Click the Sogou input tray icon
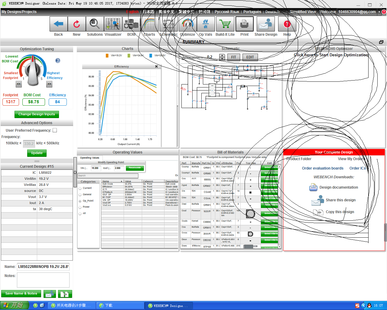The width and height of the screenshot is (387, 310). coord(357,305)
